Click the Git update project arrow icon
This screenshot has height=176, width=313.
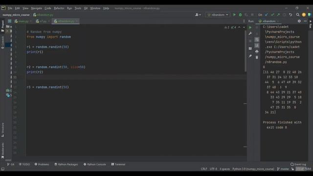point(267,15)
